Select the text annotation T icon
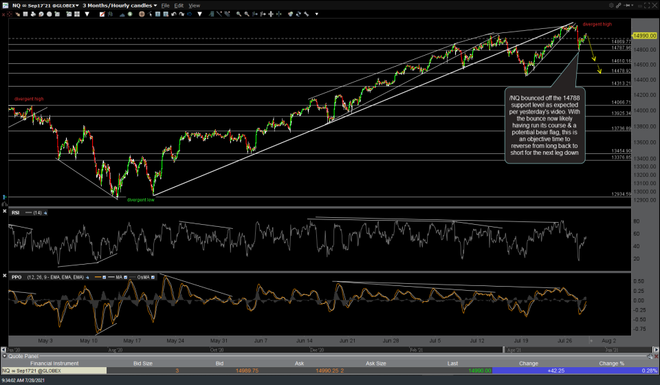This screenshot has height=385, width=660. click(158, 14)
